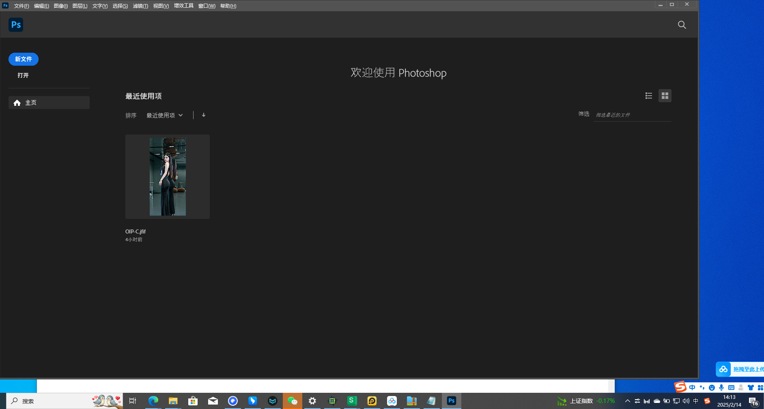
Task: Show hidden system tray icons
Action: pyautogui.click(x=627, y=401)
